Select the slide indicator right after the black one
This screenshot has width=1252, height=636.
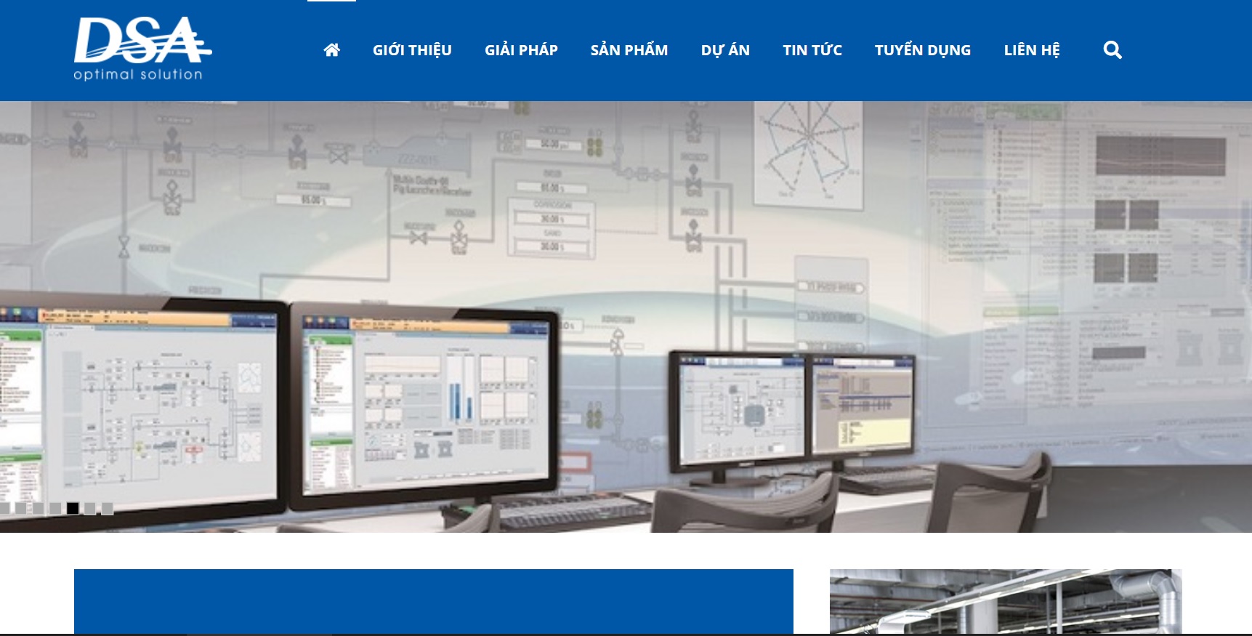click(90, 509)
